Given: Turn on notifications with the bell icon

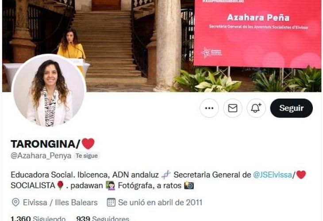Looking at the screenshot, I should [x=256, y=108].
